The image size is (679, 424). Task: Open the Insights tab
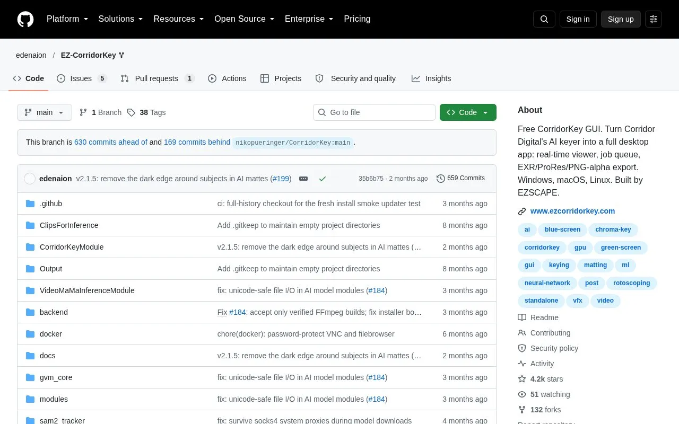[431, 78]
